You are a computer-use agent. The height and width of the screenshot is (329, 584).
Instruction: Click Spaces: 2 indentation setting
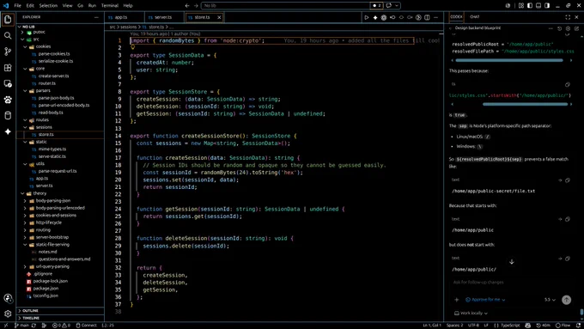(455, 326)
